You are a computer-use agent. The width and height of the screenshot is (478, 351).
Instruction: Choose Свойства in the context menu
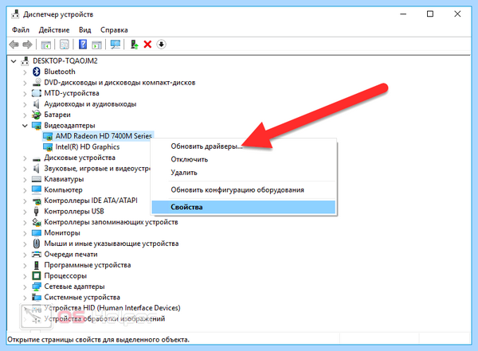click(x=243, y=207)
